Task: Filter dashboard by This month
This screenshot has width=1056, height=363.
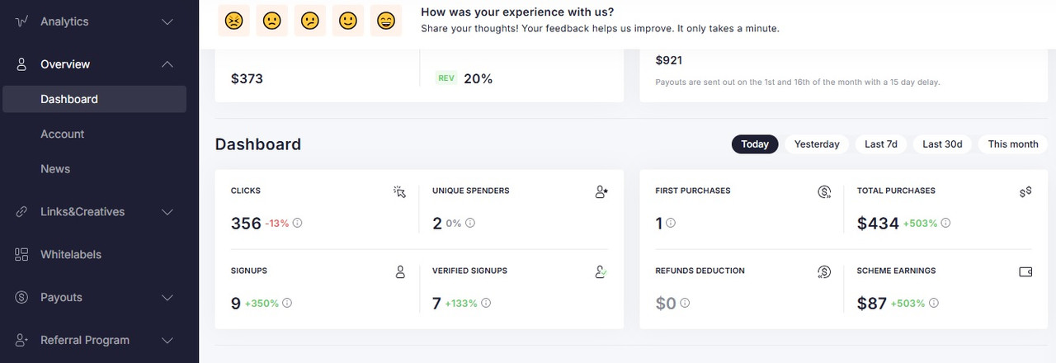Action: pos(1013,144)
